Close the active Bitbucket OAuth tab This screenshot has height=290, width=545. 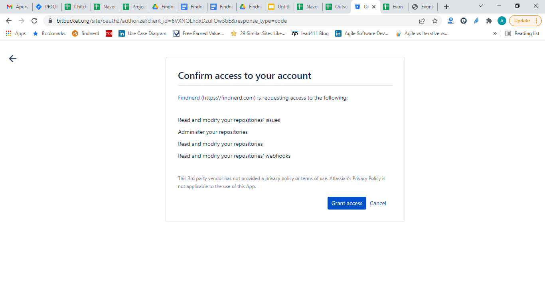click(374, 7)
